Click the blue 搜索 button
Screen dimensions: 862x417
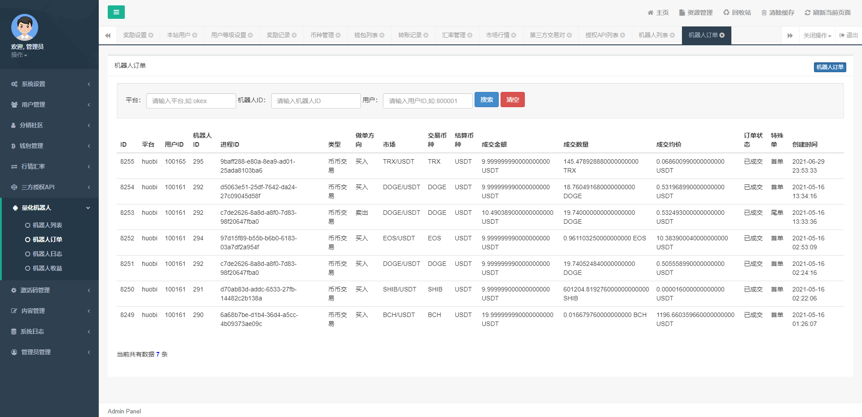pos(486,100)
